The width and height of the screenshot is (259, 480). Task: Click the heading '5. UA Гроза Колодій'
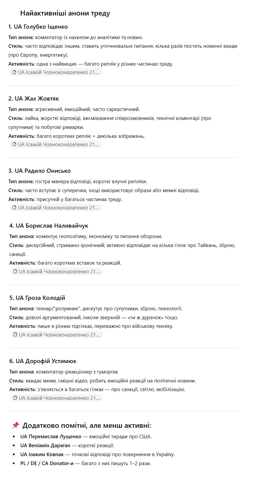point(37,298)
